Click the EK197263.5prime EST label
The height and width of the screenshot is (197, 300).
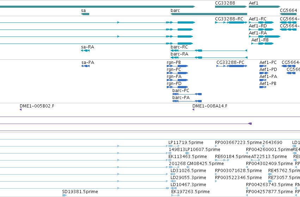point(190,192)
